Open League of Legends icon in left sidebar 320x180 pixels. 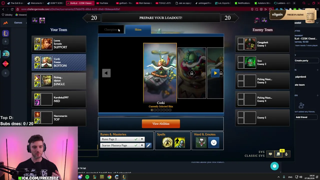(5, 33)
